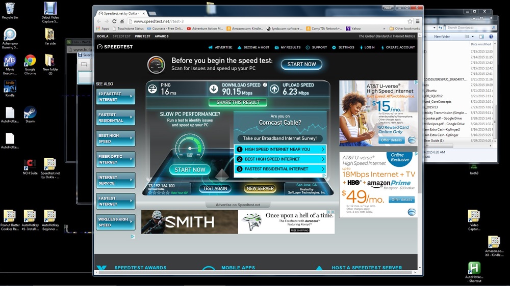Click the AdChoices icon on survey ad
The image size is (510, 286).
pyautogui.click(x=324, y=175)
